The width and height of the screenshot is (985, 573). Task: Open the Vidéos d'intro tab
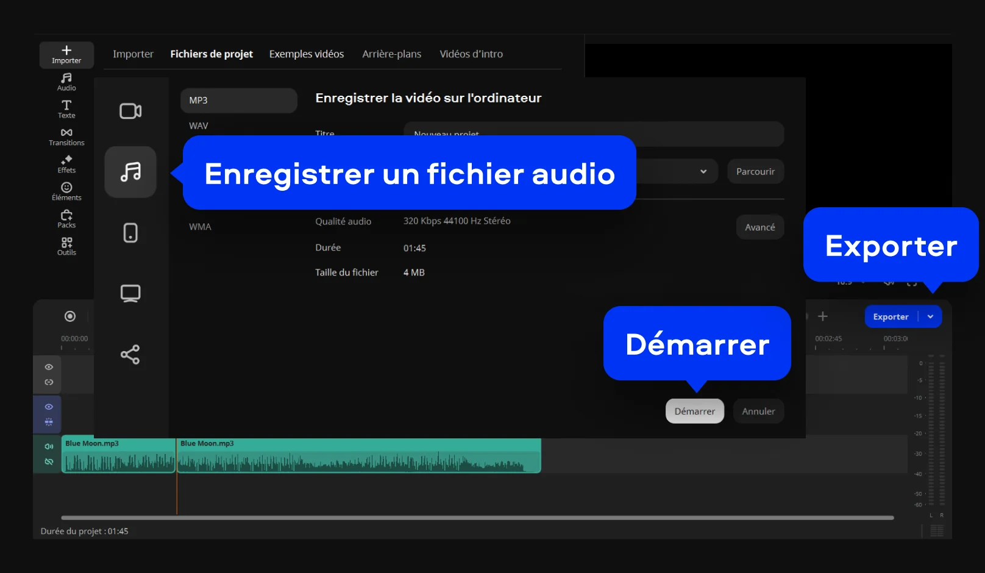pos(471,54)
